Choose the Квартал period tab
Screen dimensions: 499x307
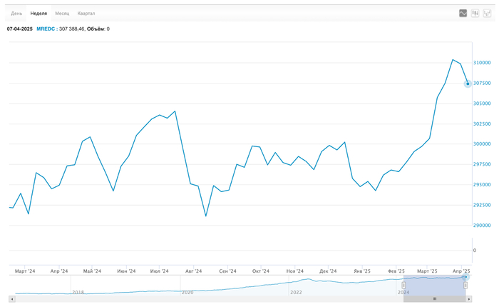click(x=86, y=14)
